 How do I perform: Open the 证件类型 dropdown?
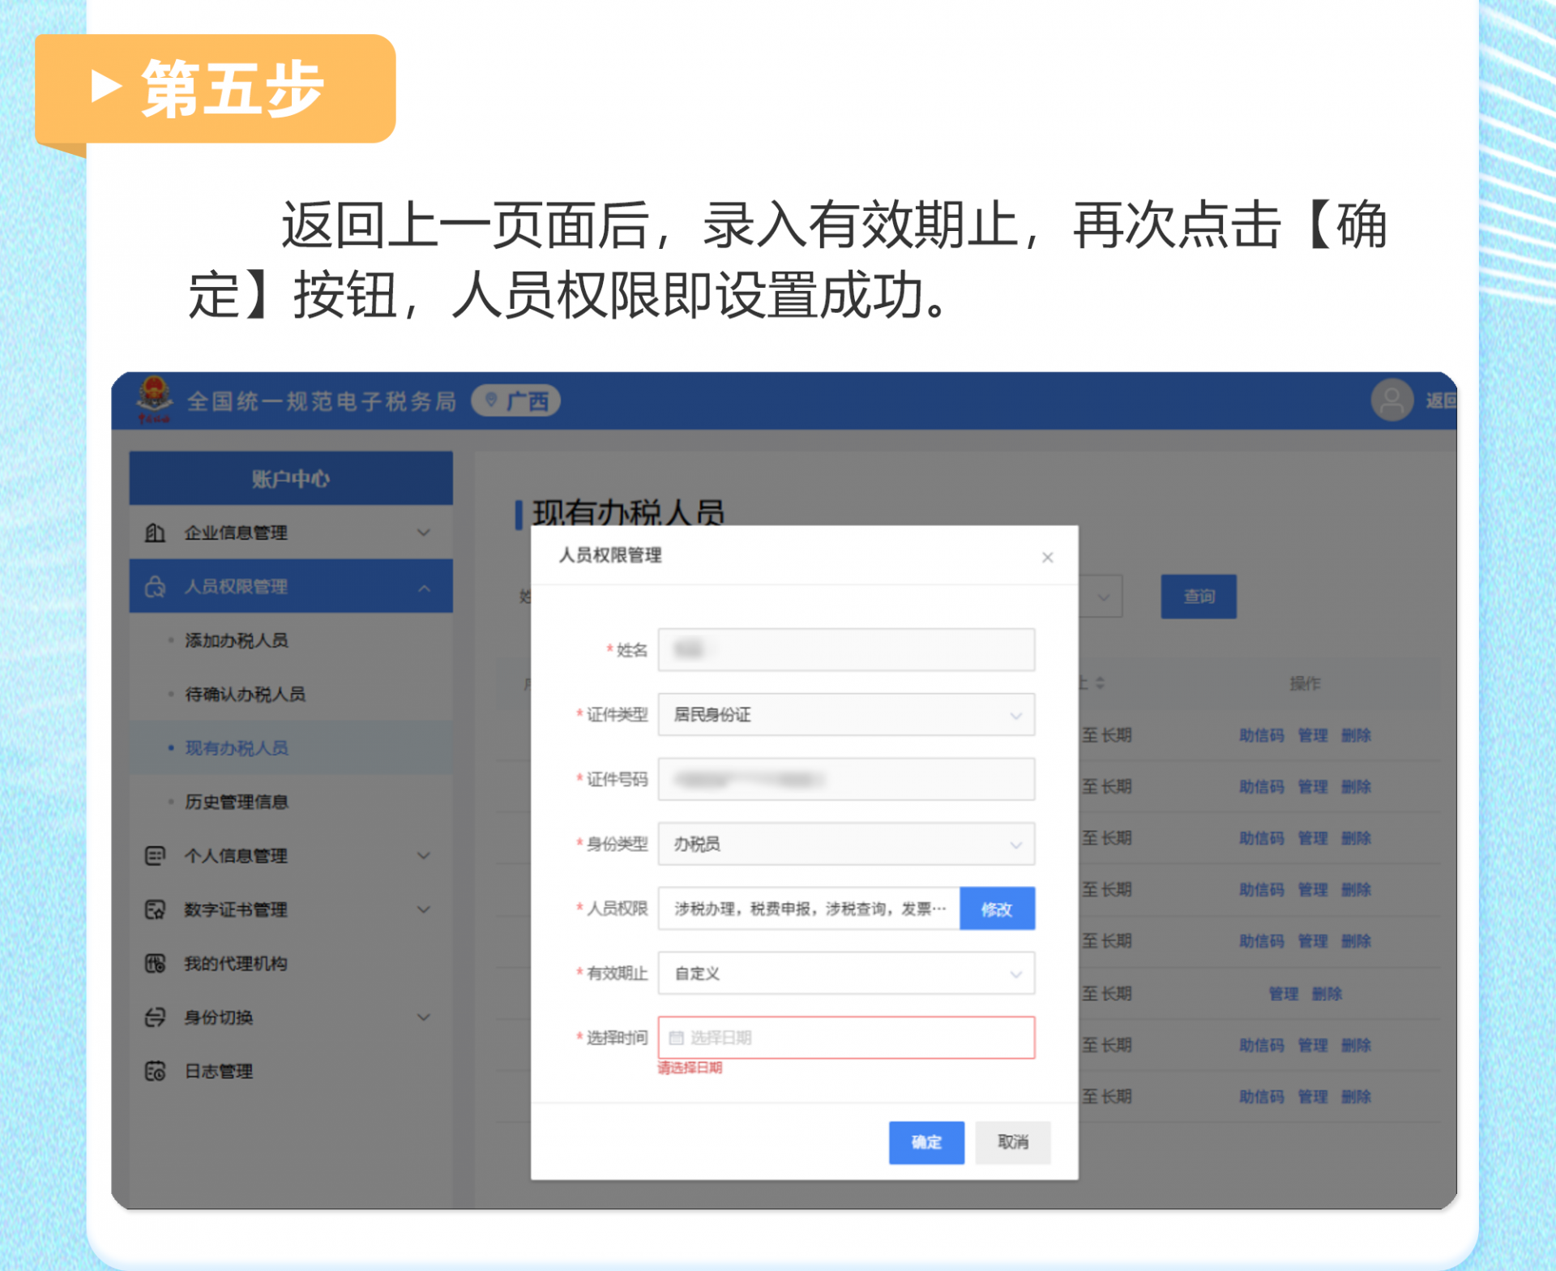(x=846, y=715)
